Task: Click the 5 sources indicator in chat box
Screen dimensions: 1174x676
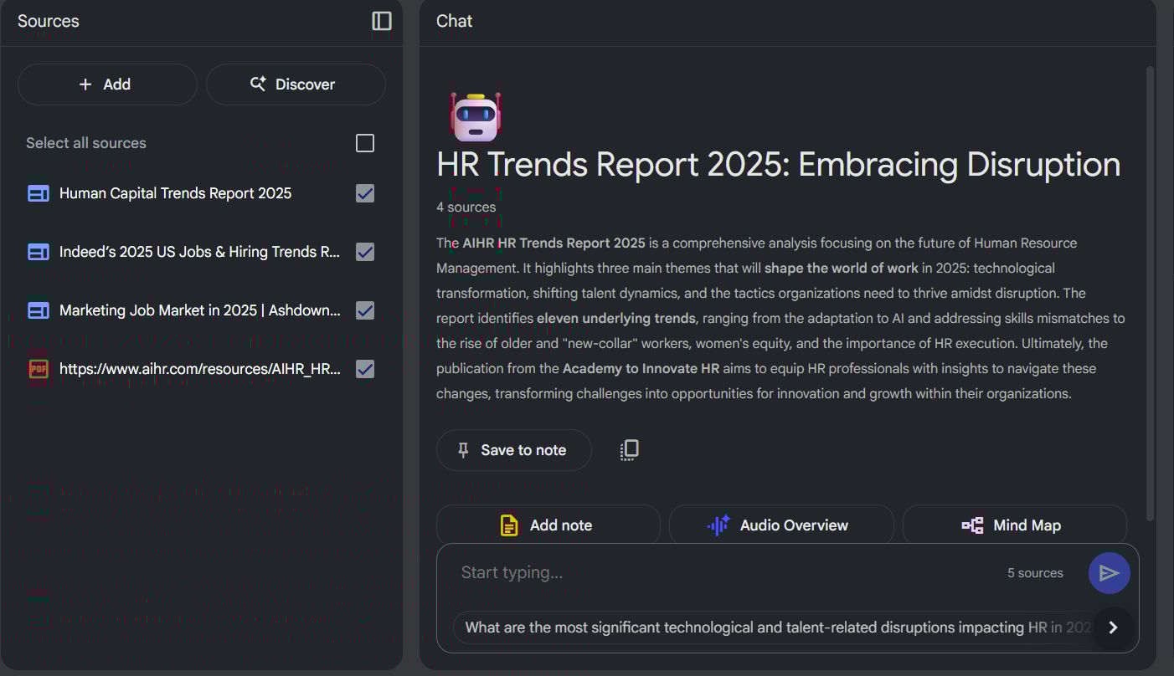Action: [1035, 573]
